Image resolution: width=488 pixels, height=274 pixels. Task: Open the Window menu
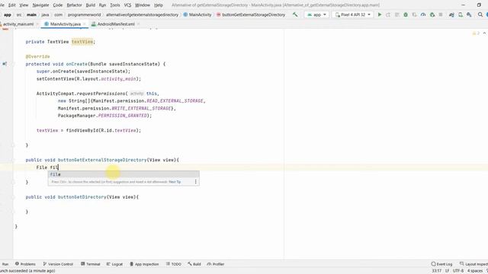click(x=143, y=5)
